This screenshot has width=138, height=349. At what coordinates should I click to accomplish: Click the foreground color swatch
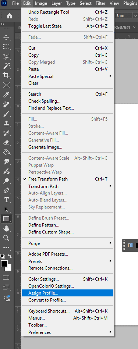click(x=4, y=264)
